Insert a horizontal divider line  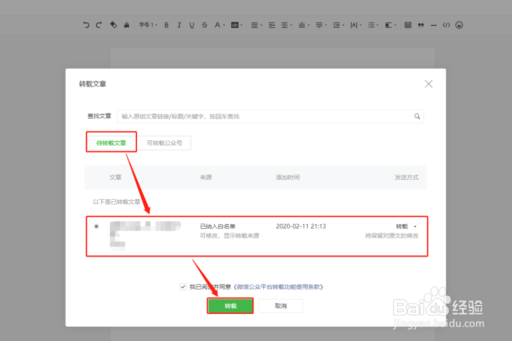coord(434,25)
